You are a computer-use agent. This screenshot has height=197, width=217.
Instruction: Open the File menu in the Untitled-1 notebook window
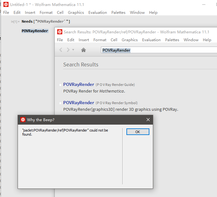[x=6, y=13]
